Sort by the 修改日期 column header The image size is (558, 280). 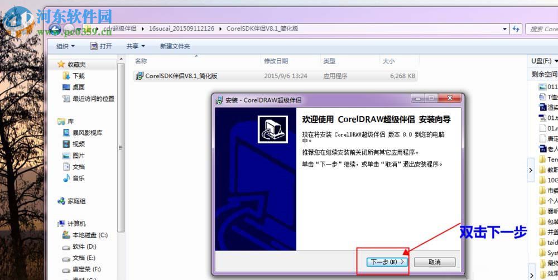click(x=276, y=61)
